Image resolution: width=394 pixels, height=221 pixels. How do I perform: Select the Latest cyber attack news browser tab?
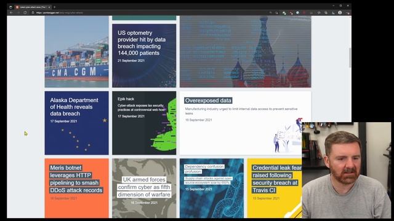tap(33, 7)
